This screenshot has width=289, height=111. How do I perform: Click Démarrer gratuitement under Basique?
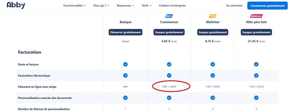(125, 32)
